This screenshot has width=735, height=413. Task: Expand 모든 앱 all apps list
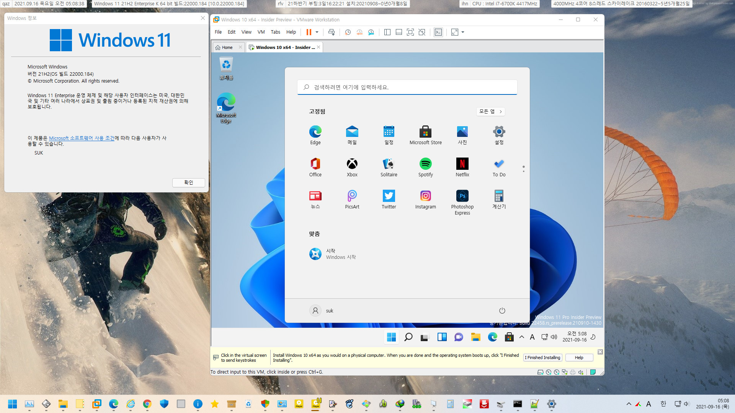491,111
